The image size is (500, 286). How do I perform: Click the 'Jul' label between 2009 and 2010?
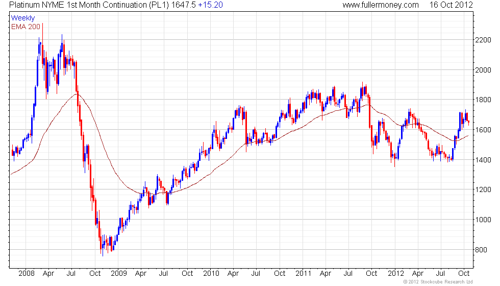163,274
